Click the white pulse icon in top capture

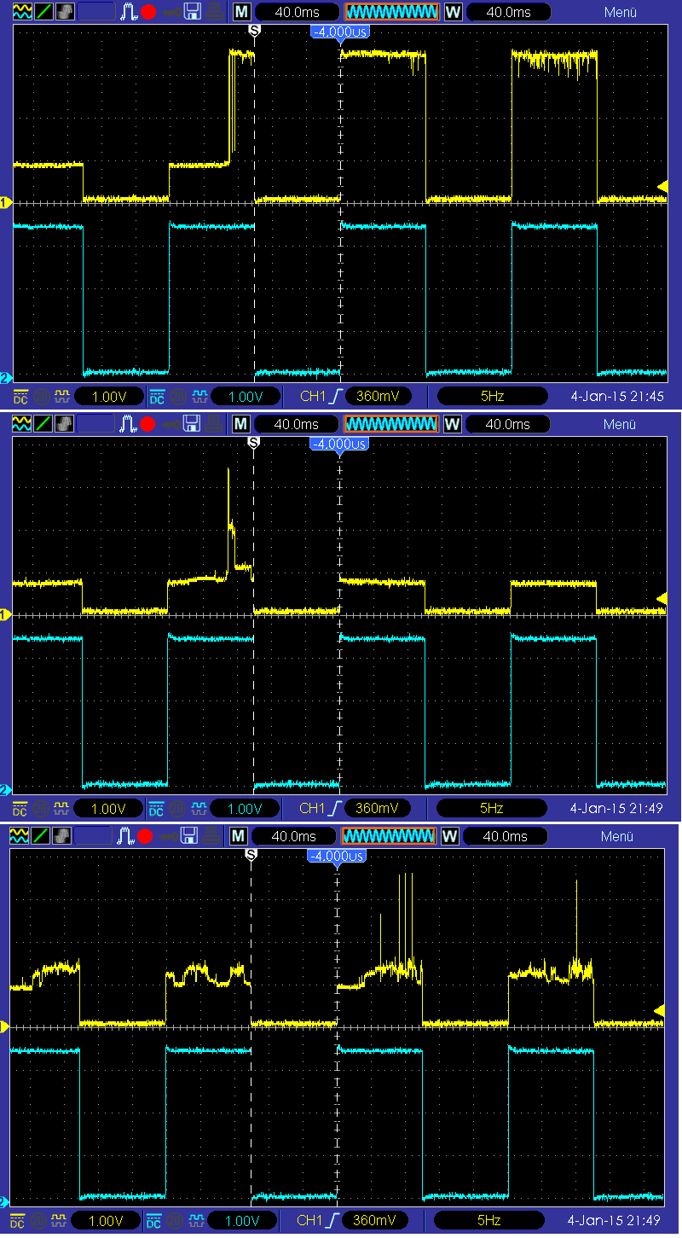[x=129, y=12]
